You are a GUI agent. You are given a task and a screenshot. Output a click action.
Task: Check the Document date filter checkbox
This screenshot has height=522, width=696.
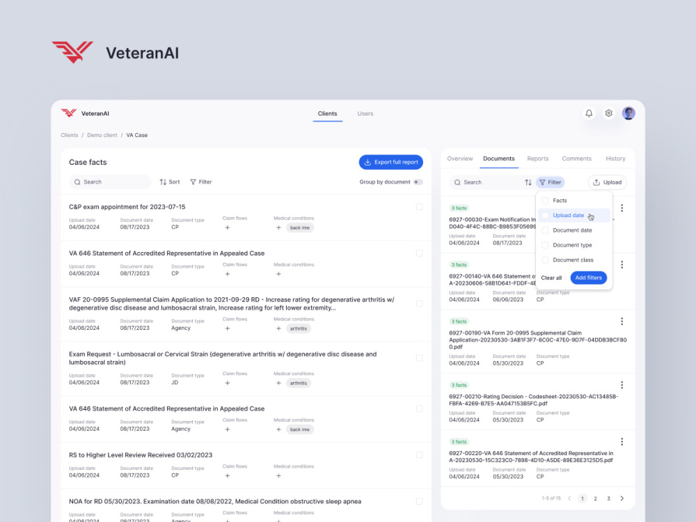[545, 230]
